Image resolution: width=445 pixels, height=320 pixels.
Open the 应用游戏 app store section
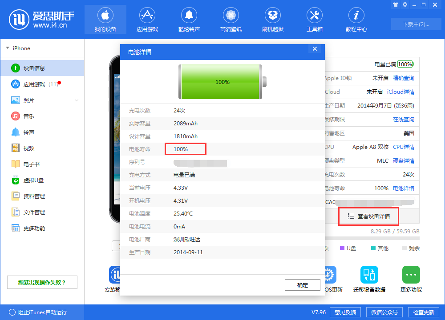pos(147,19)
